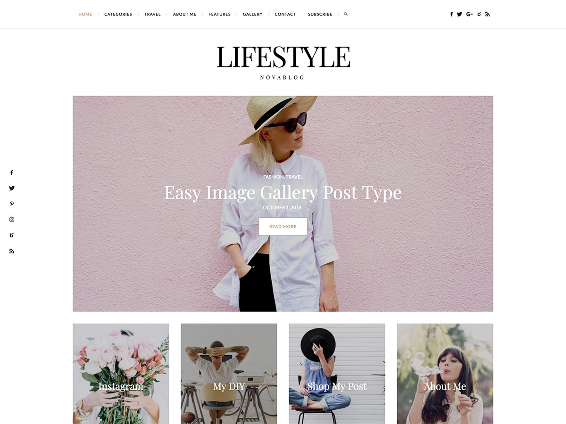Open Easy Image Gallery Post Type title

coord(283,193)
